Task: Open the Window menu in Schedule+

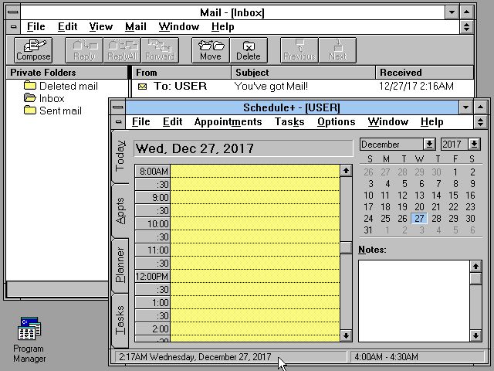Action: (x=387, y=122)
